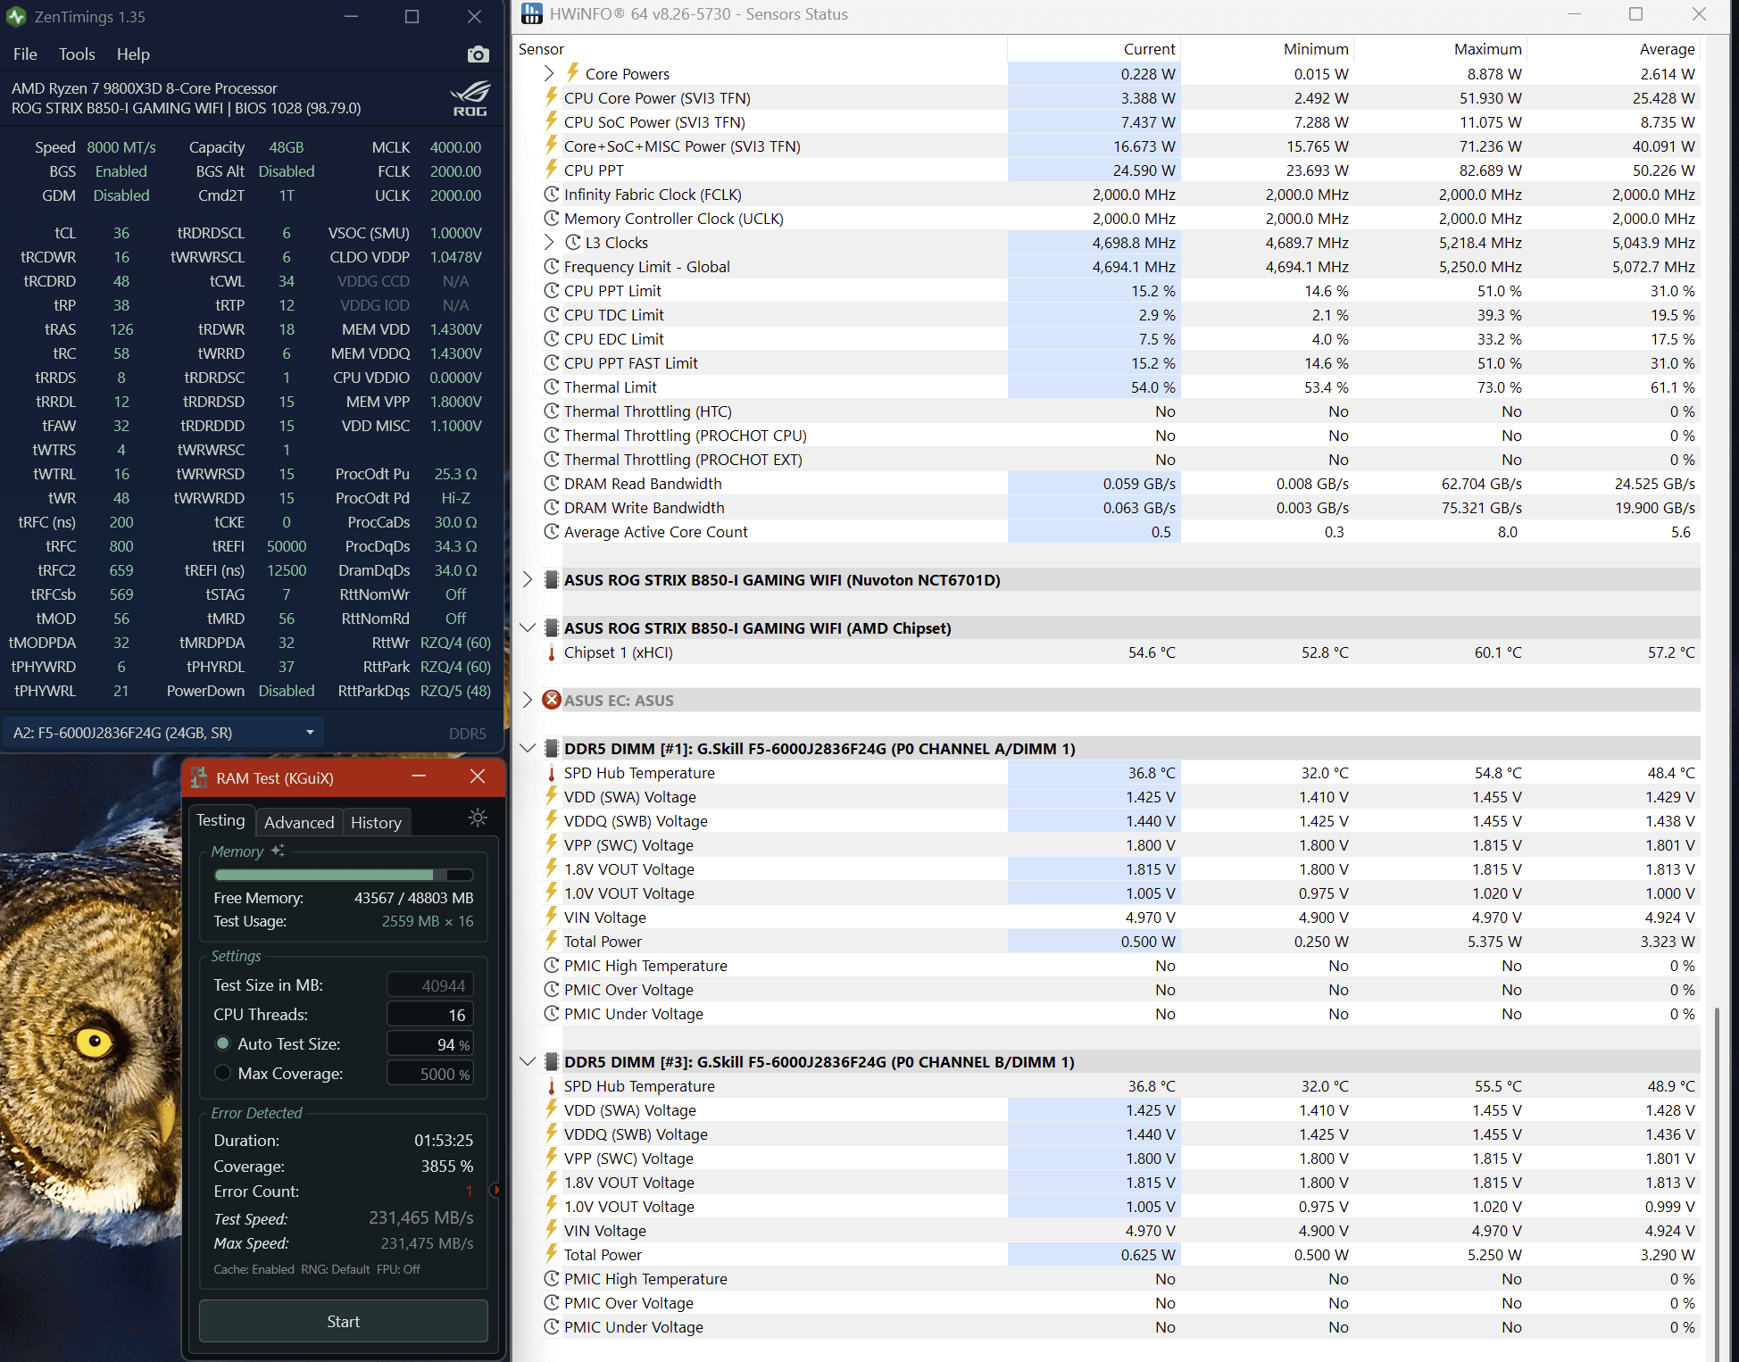This screenshot has width=1739, height=1362.
Task: Click the thermometer icon for Chipset 1 (xHCI)
Action: [x=552, y=652]
